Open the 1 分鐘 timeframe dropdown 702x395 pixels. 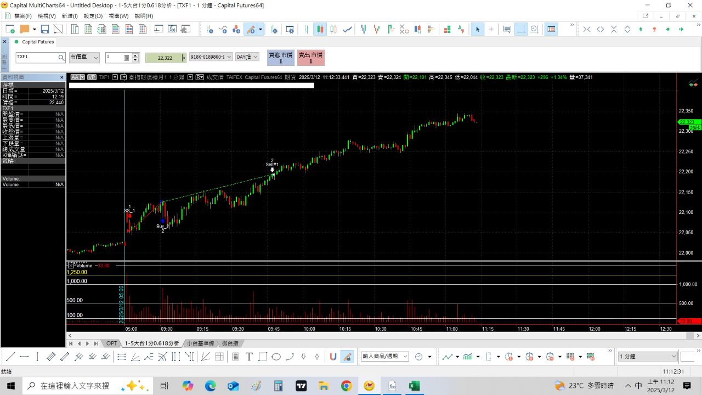pyautogui.click(x=648, y=357)
